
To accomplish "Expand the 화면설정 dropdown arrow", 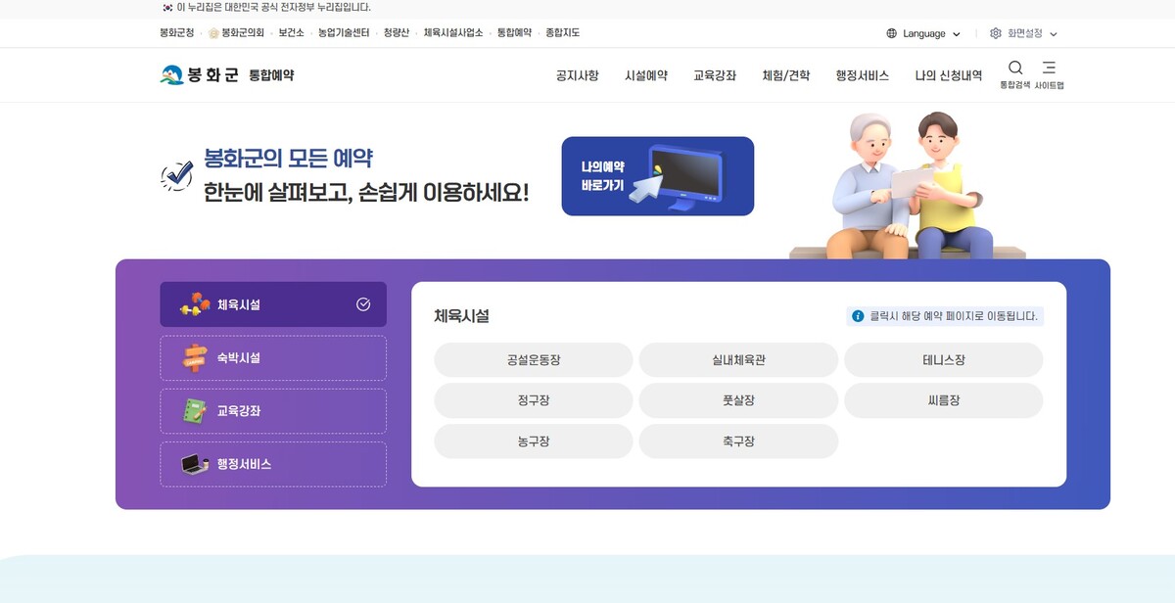I will (x=1054, y=34).
